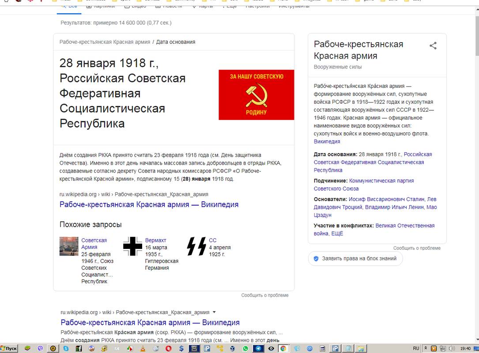Click the Wehrmacht cross icon
Viewport: 479px width, 353px height.
132,246
